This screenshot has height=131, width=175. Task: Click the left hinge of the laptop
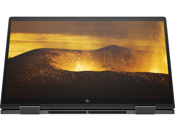pyautogui.click(x=30, y=110)
